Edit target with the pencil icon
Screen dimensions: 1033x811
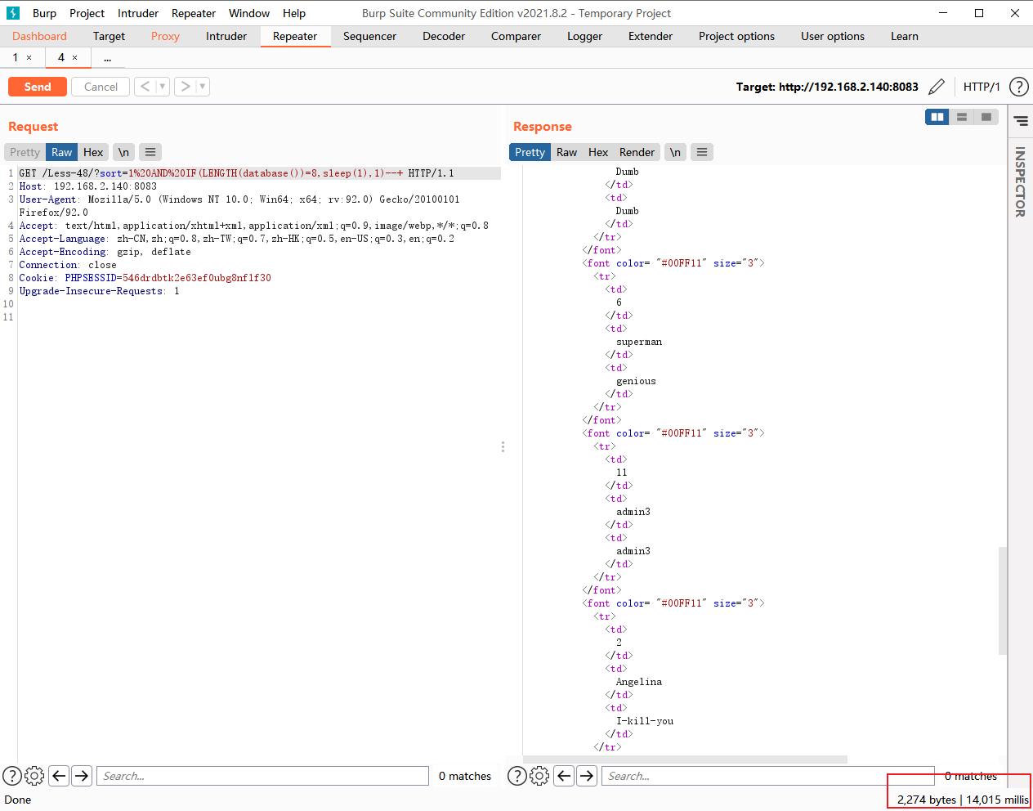937,87
